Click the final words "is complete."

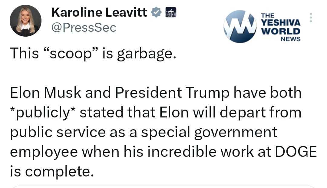[x=50, y=171]
